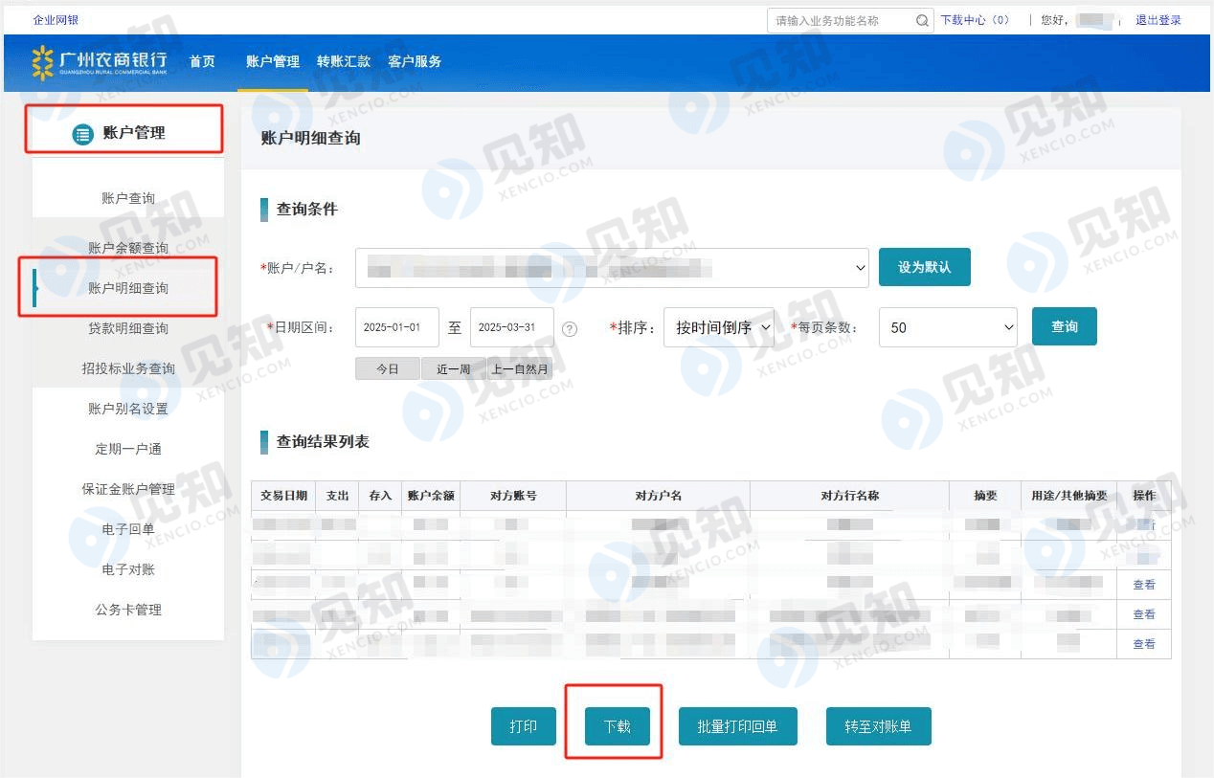Expand the 账户/户名 account dropdown

[612, 268]
